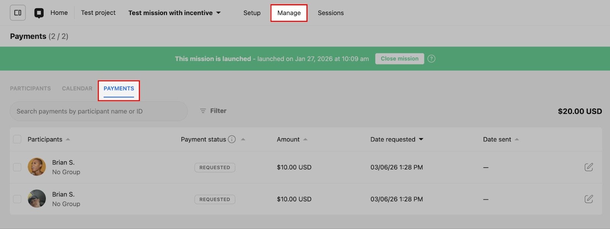Switch to the Participants tab
Screen dimensions: 610x229
tap(30, 88)
